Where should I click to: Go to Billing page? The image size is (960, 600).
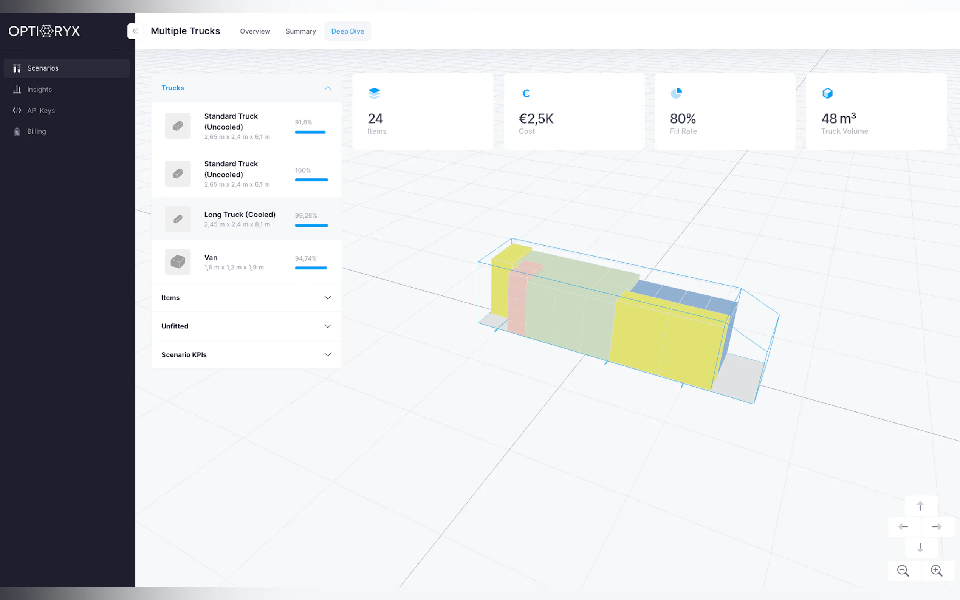point(36,131)
